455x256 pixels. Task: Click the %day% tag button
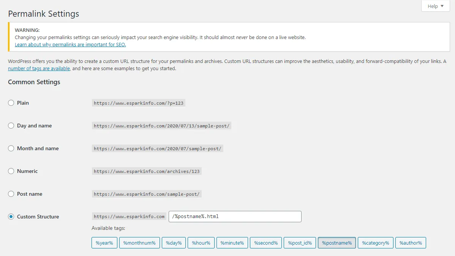[x=174, y=243]
